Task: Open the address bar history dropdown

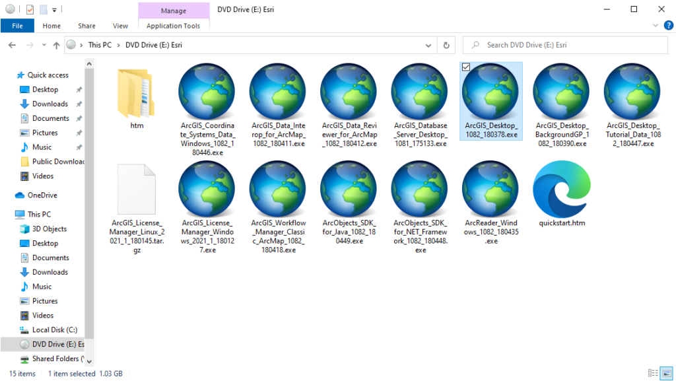Action: [428, 45]
